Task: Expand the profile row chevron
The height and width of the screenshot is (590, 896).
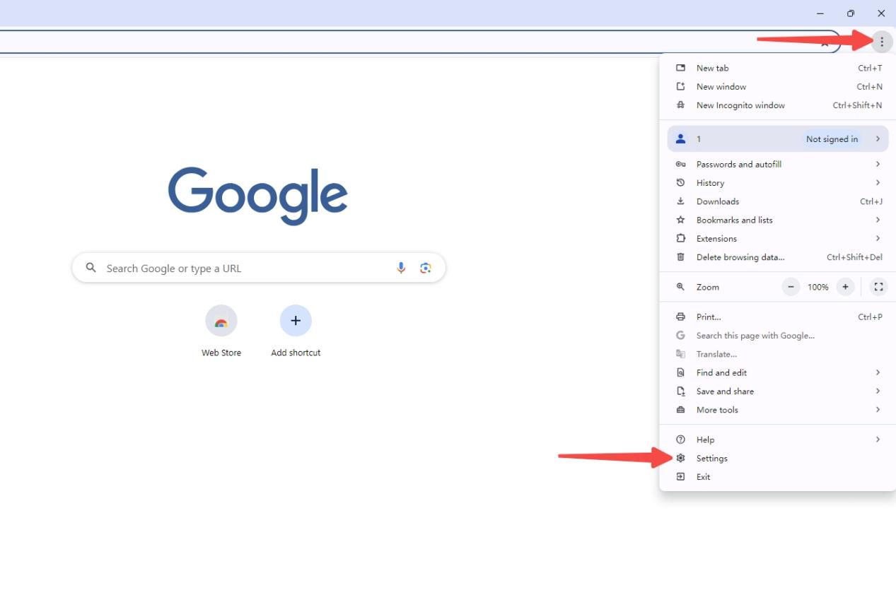Action: tap(878, 139)
